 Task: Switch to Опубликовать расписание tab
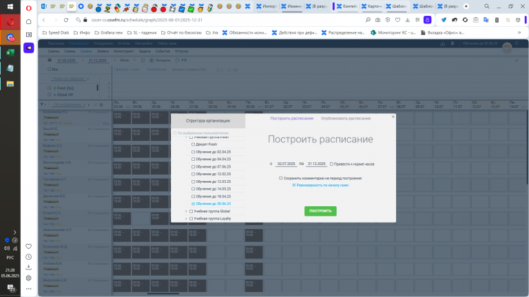[x=346, y=118]
